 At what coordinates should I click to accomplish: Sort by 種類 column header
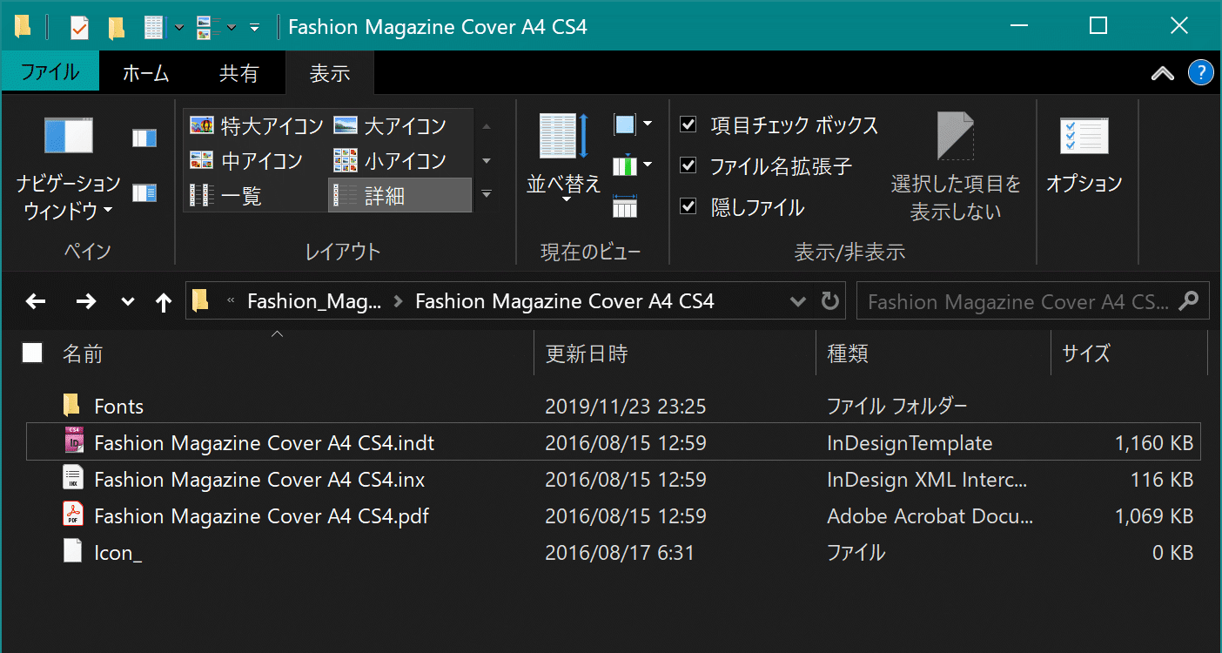[848, 353]
